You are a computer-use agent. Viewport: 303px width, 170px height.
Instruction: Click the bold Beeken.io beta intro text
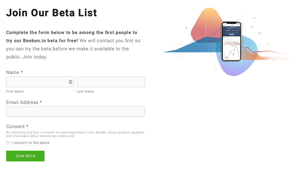[71, 33]
